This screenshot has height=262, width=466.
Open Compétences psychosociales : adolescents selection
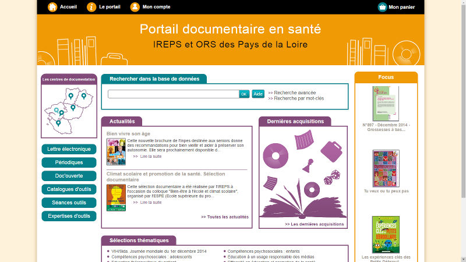[x=151, y=257]
